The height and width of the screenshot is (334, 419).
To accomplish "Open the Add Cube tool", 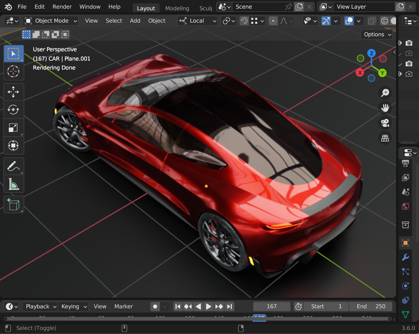I will coord(14,204).
